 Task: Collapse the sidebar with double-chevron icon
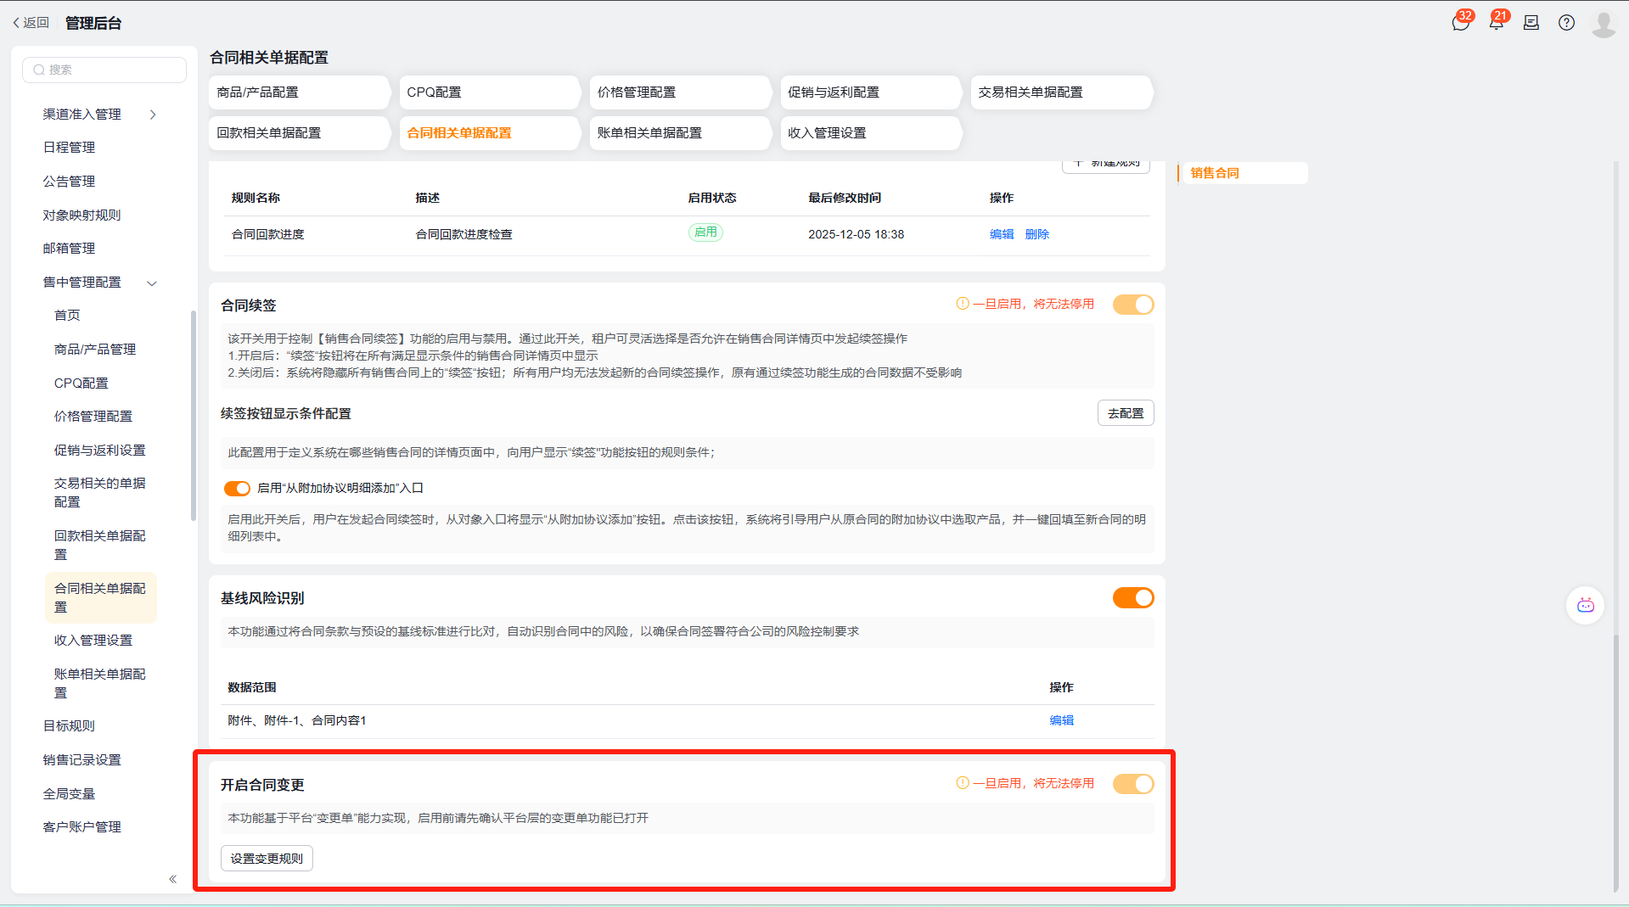coord(172,879)
